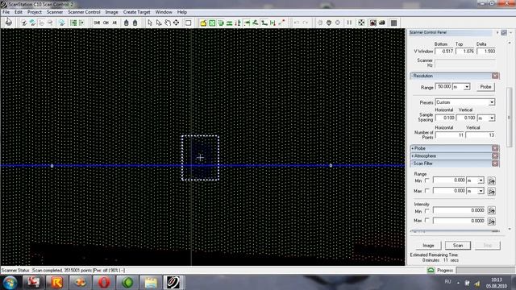Click the Ctrl modifier toolbar button
This screenshot has height=290, width=516.
pos(106,23)
